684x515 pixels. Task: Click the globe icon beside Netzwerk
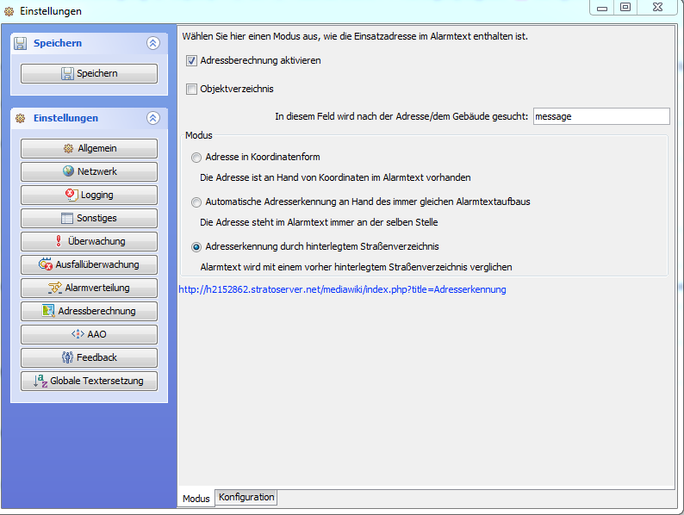point(68,172)
